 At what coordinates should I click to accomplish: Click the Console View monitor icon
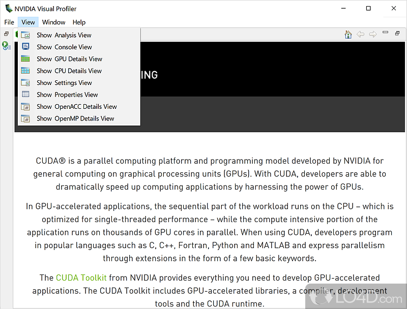click(25, 47)
